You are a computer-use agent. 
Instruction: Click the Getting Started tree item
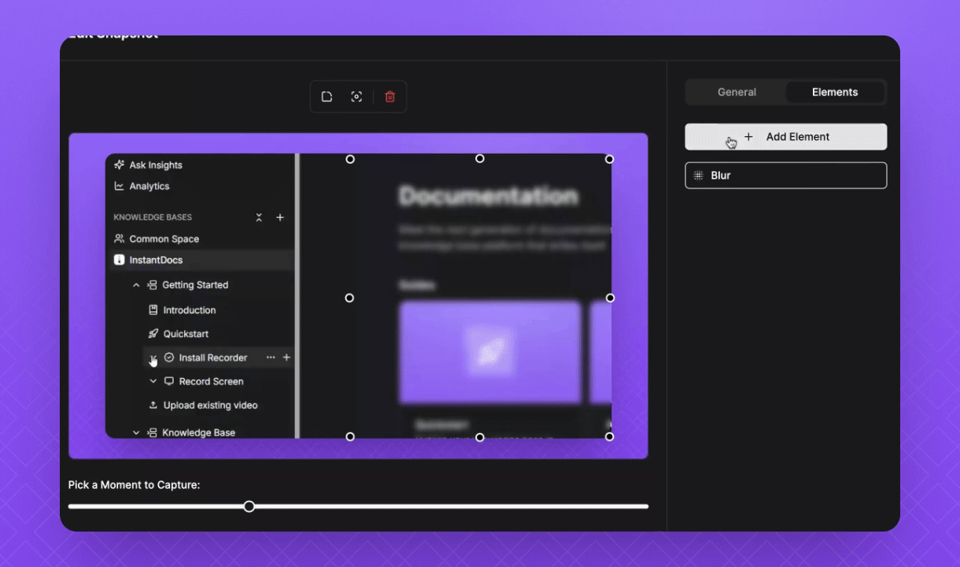click(x=194, y=285)
